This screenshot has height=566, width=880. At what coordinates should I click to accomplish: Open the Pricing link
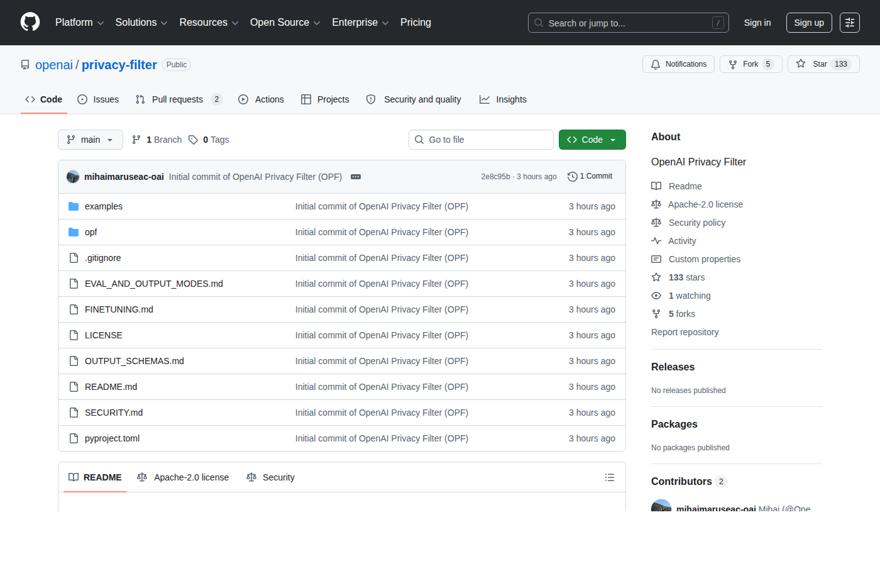point(415,23)
